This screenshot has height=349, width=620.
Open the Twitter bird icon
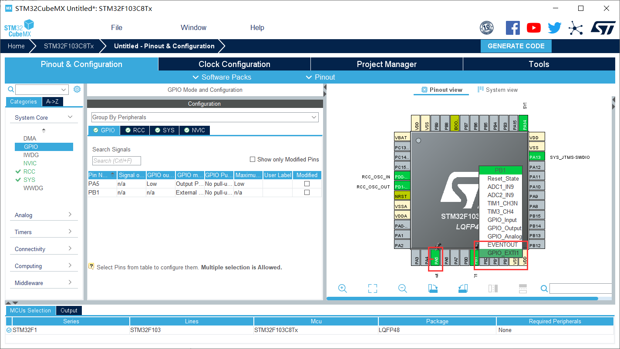(x=555, y=28)
